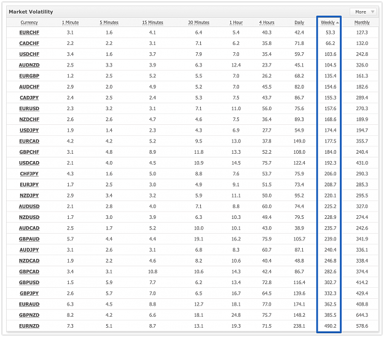The height and width of the screenshot is (337, 384).
Task: Open the GBPUSD currency link
Action: (29, 282)
